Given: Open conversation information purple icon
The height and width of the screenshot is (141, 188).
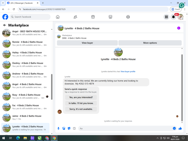Looking at the screenshot, I should click(179, 28).
